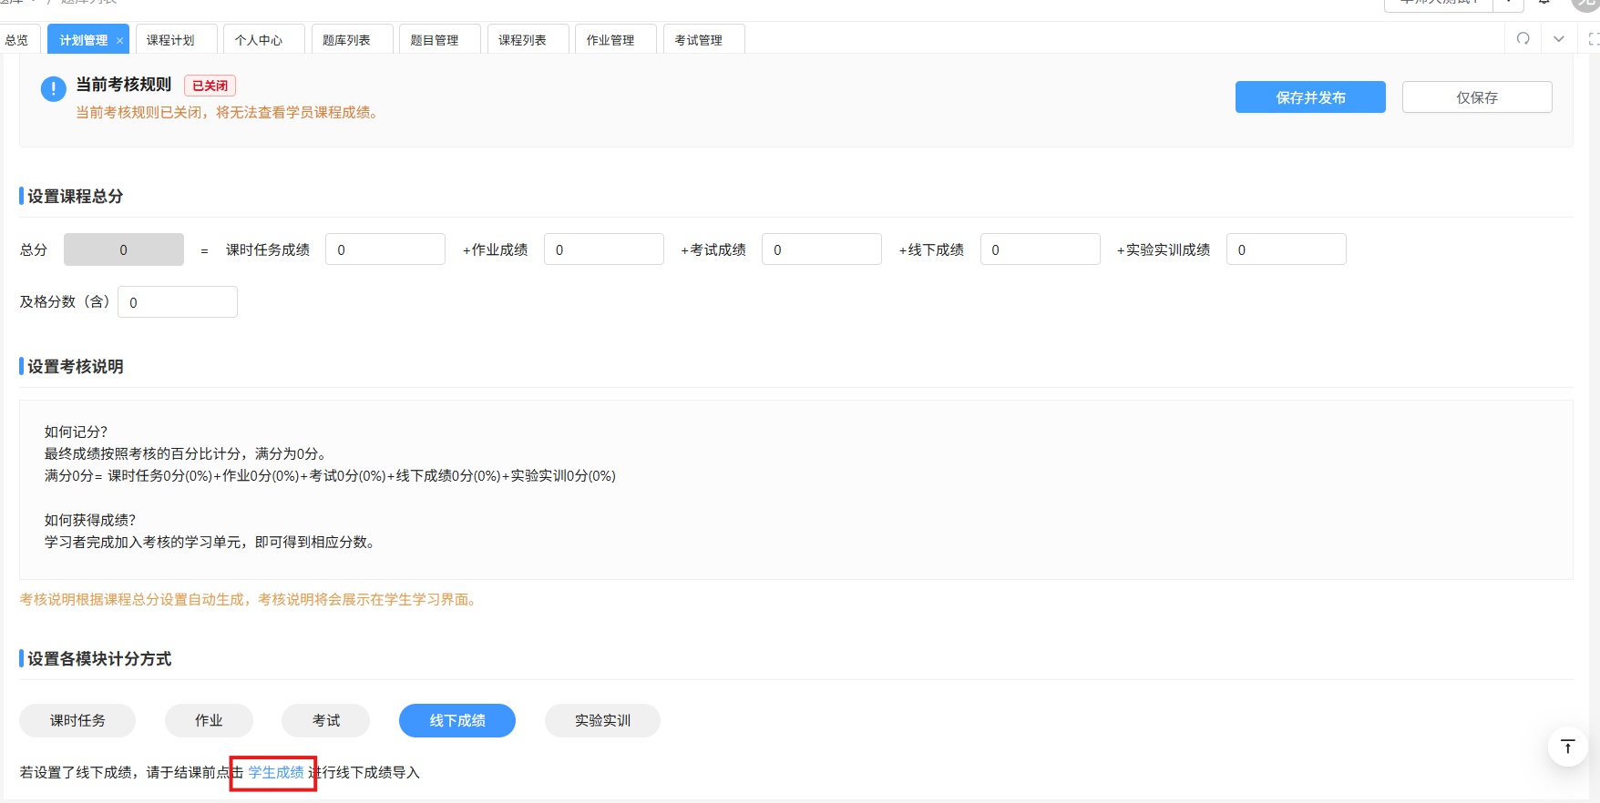Viewport: 1600px width, 803px height.
Task: Select the 实验实训 scoring module
Action: click(x=602, y=720)
